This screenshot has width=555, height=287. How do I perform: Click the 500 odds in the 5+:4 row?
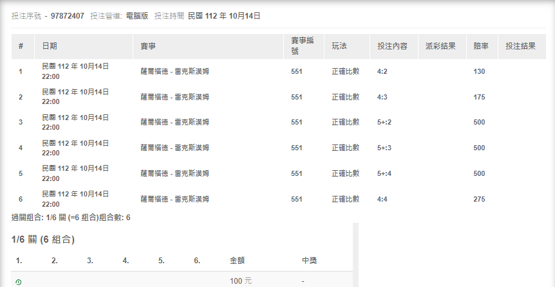tap(479, 173)
